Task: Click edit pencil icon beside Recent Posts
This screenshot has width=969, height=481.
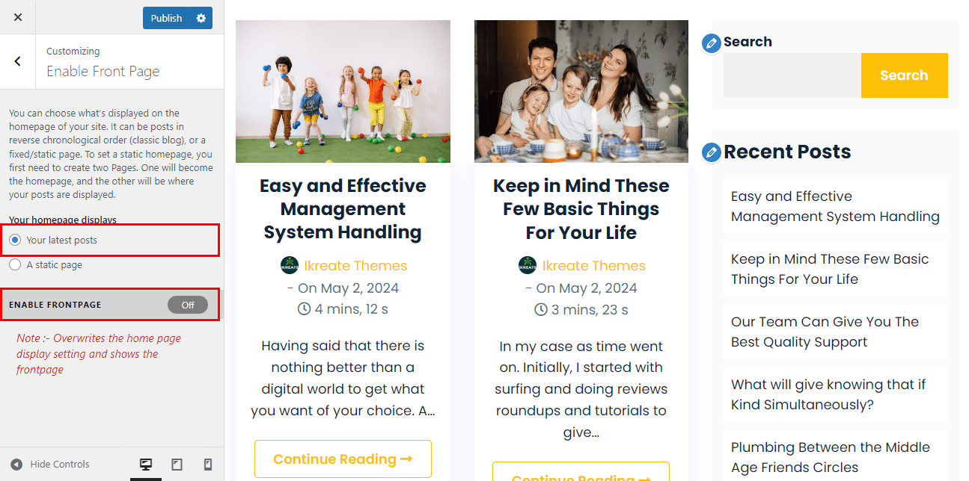Action: [x=711, y=153]
